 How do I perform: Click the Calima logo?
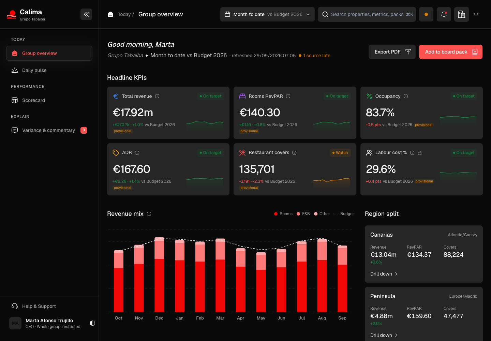point(12,14)
